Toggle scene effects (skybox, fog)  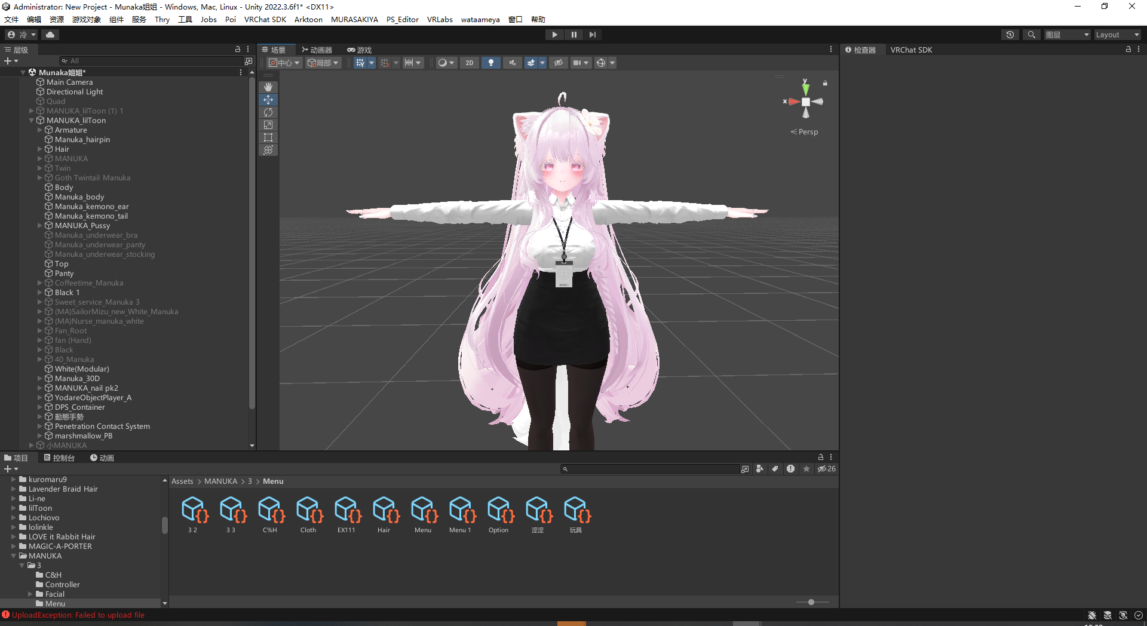[530, 63]
